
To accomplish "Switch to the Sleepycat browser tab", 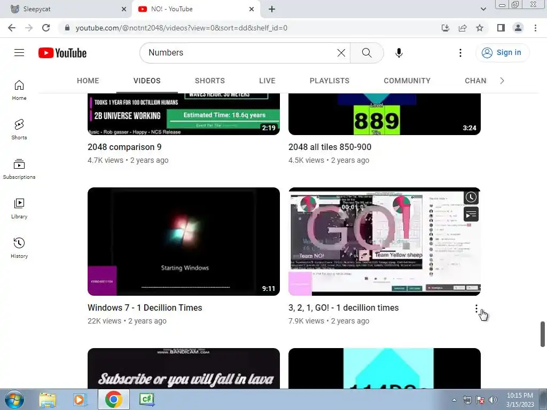I will click(x=66, y=9).
